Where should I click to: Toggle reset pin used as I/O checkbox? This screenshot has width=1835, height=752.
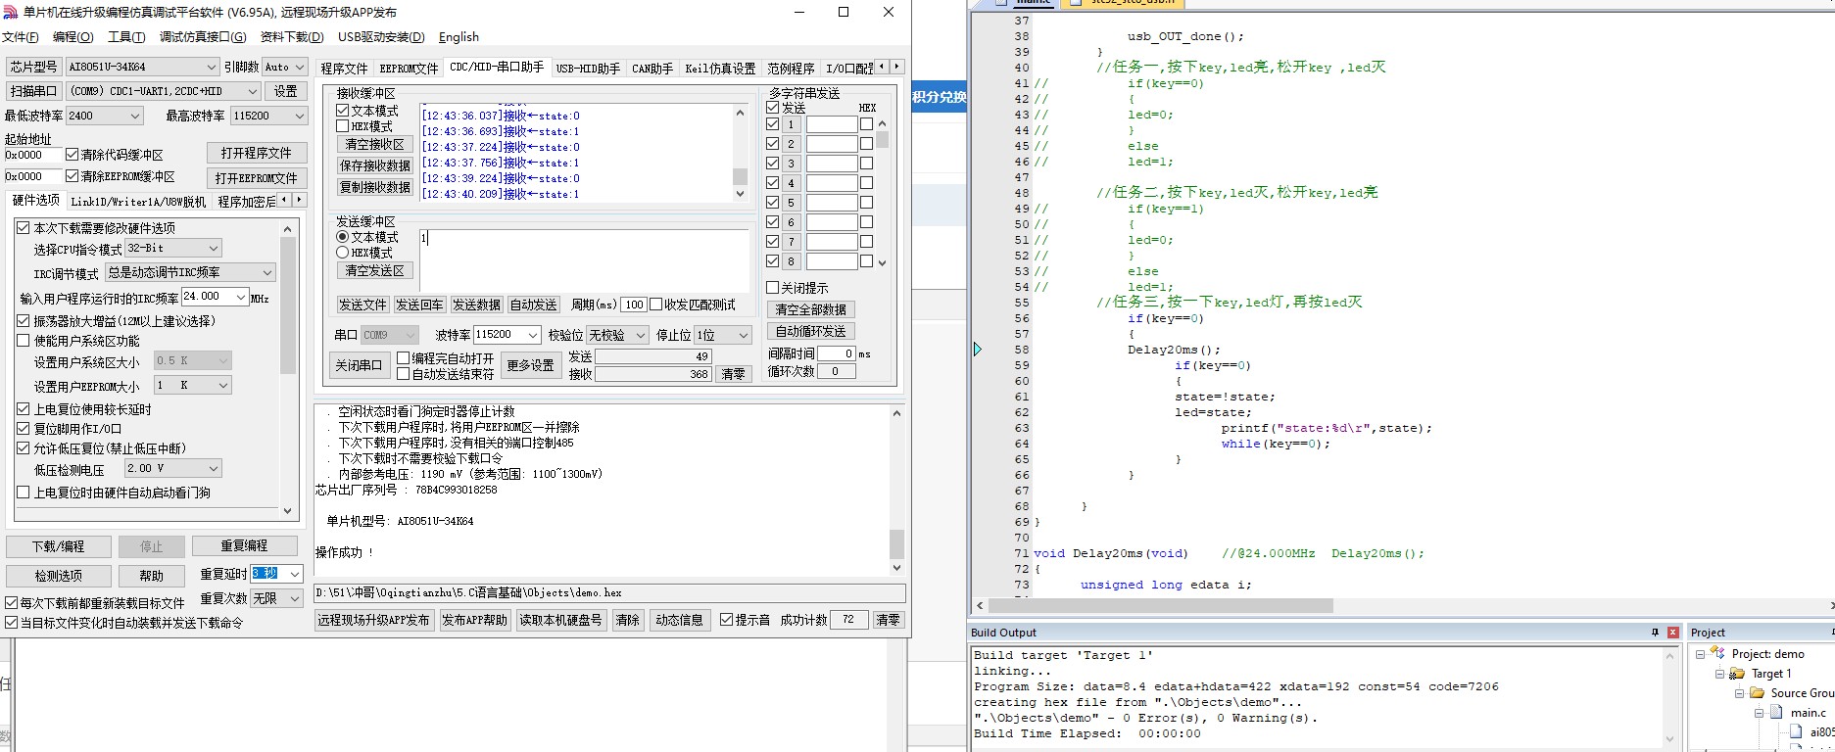click(x=24, y=429)
